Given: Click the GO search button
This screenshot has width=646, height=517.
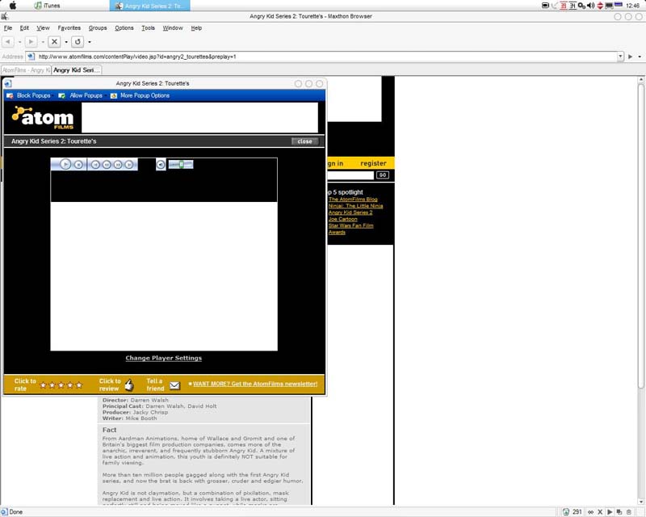Looking at the screenshot, I should coord(383,175).
